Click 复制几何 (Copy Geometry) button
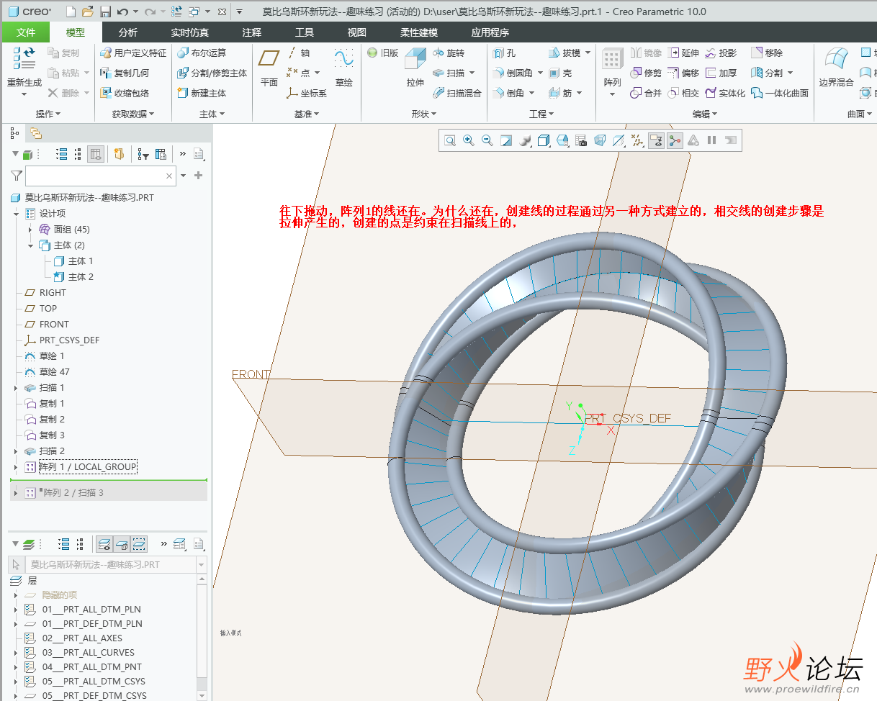Viewport: 877px width, 701px height. (125, 73)
